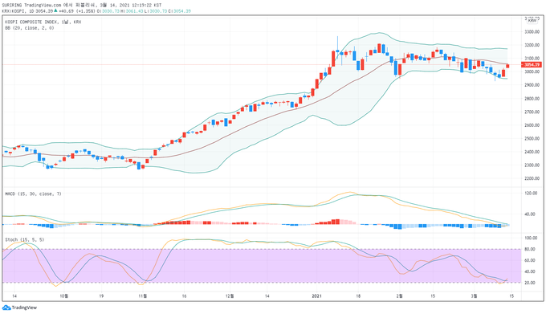The width and height of the screenshot is (546, 314).
Task: Open the KRW currency label
Action: tap(532, 21)
